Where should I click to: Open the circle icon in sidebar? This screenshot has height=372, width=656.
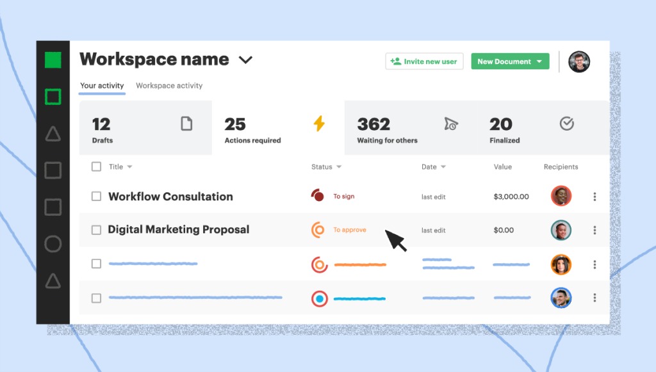53,244
